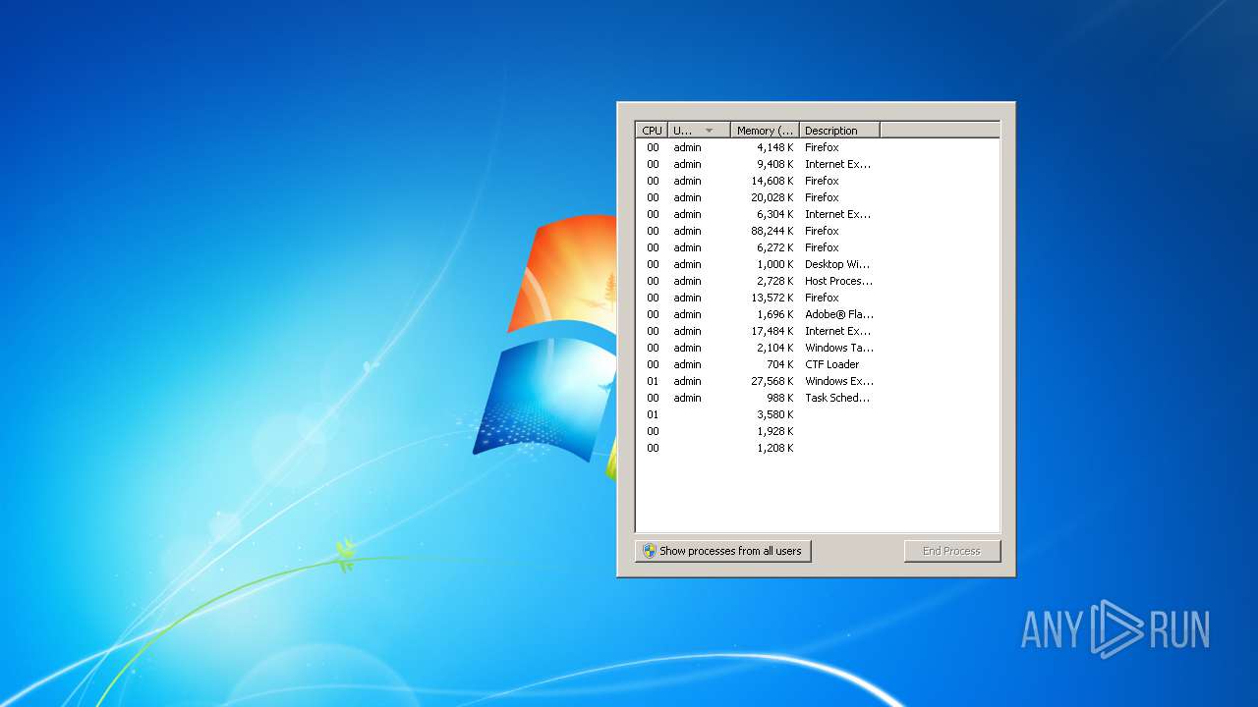Viewport: 1258px width, 707px height.
Task: Sort by the Memory column header
Action: 765,130
